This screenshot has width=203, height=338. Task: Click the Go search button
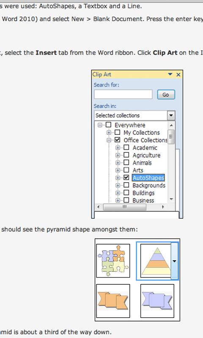click(166, 95)
